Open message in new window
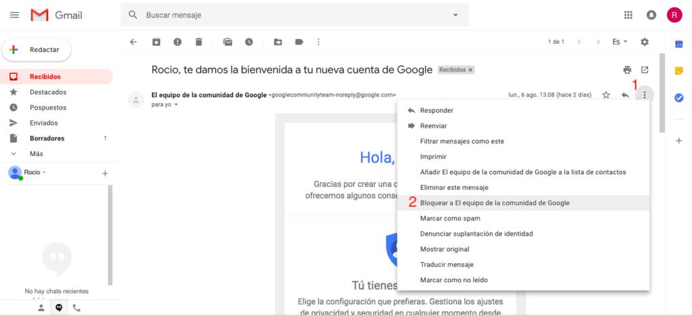The height and width of the screenshot is (316, 692). 645,70
